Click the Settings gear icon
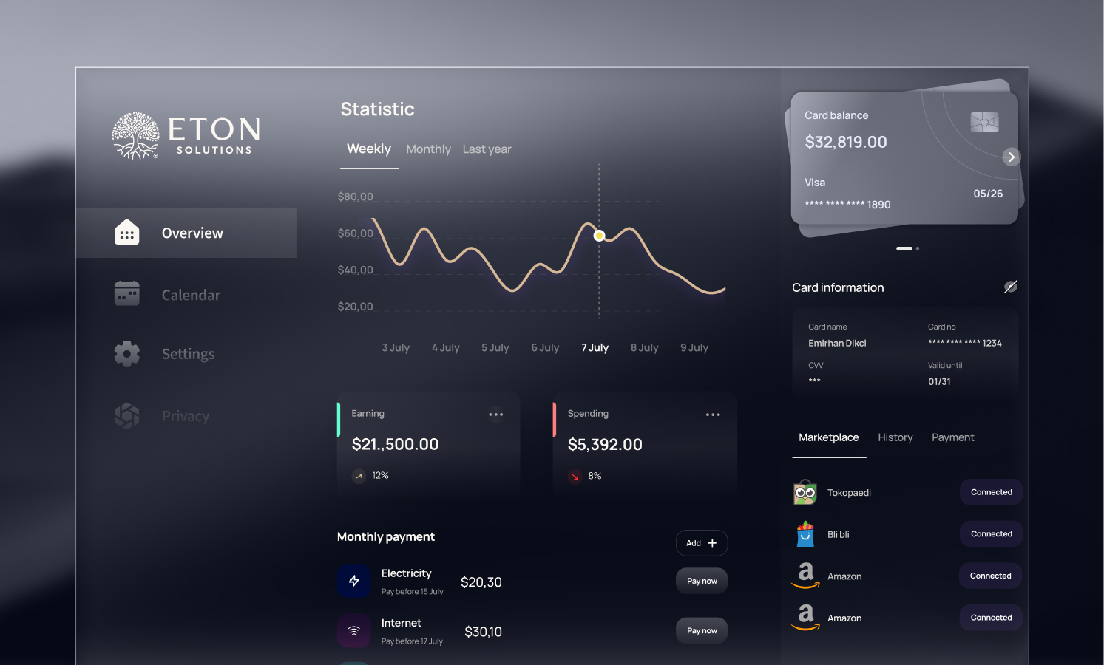Image resolution: width=1104 pixels, height=665 pixels. pos(127,354)
